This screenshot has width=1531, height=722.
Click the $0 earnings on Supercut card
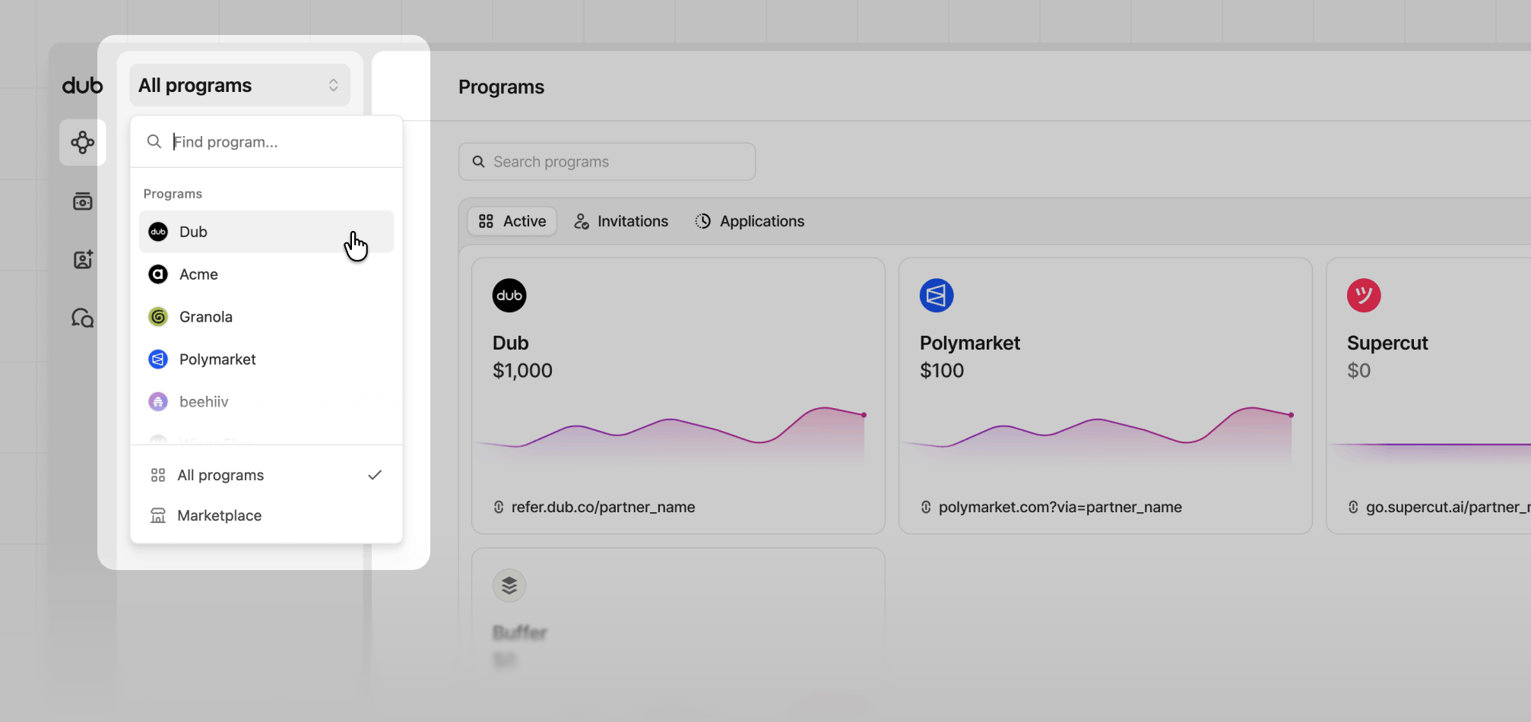pos(1359,371)
